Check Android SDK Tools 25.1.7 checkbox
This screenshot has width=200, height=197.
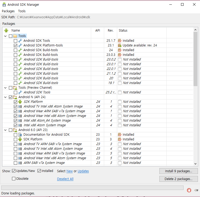pos(15,41)
